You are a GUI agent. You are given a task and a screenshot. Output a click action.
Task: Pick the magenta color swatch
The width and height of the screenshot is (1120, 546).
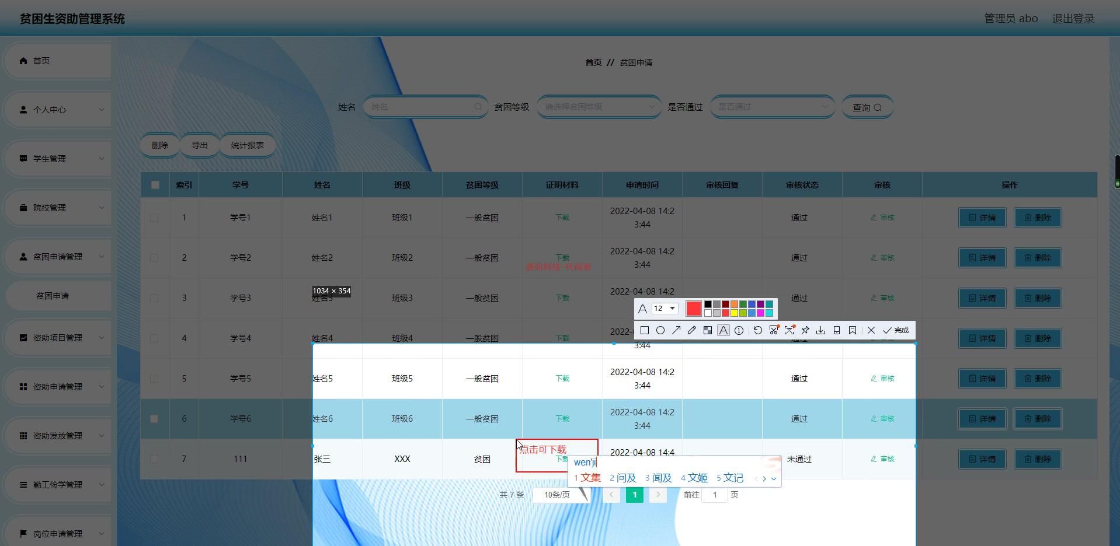[761, 313]
